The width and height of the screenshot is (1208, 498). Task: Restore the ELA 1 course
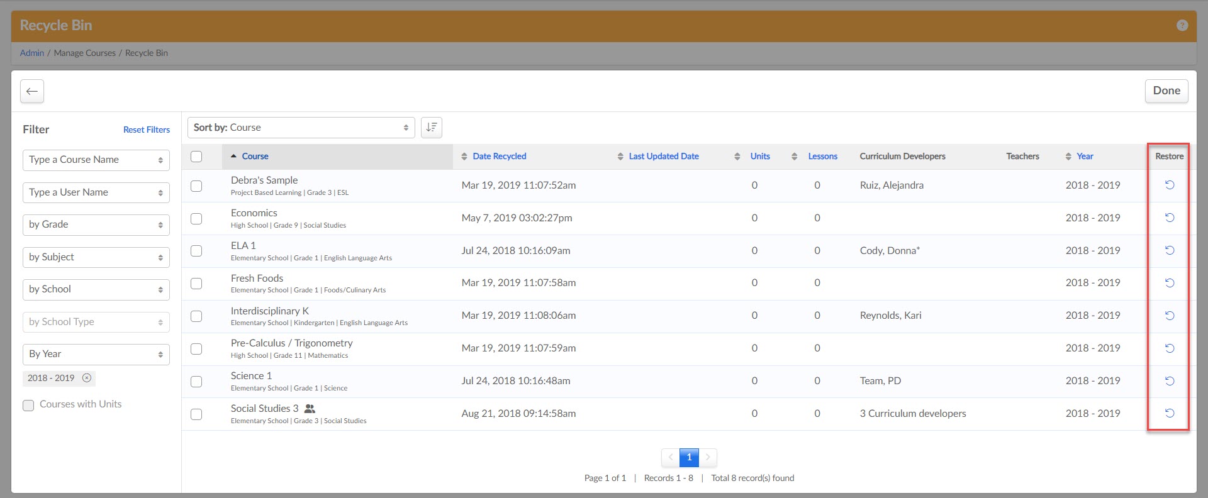tap(1170, 250)
